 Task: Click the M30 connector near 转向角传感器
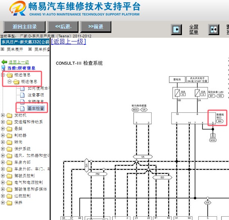click(x=135, y=110)
